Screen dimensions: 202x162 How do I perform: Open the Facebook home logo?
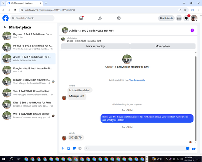click(6, 18)
